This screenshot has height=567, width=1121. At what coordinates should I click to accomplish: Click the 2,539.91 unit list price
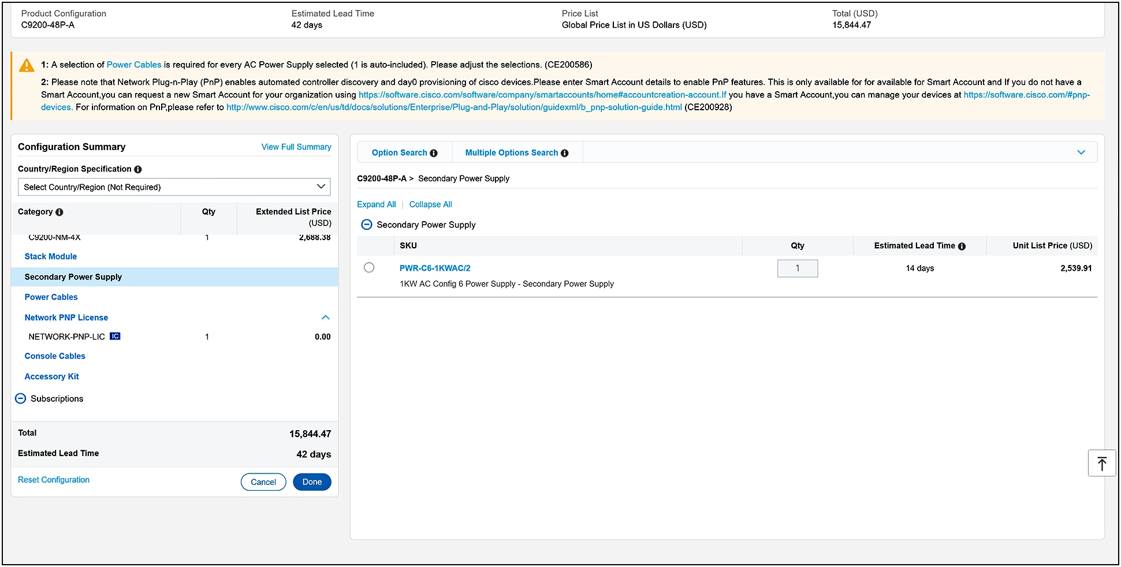pos(1076,268)
